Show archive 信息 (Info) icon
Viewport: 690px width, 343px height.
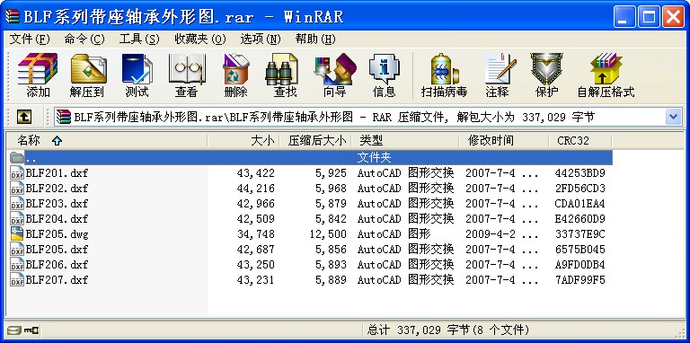click(x=385, y=75)
